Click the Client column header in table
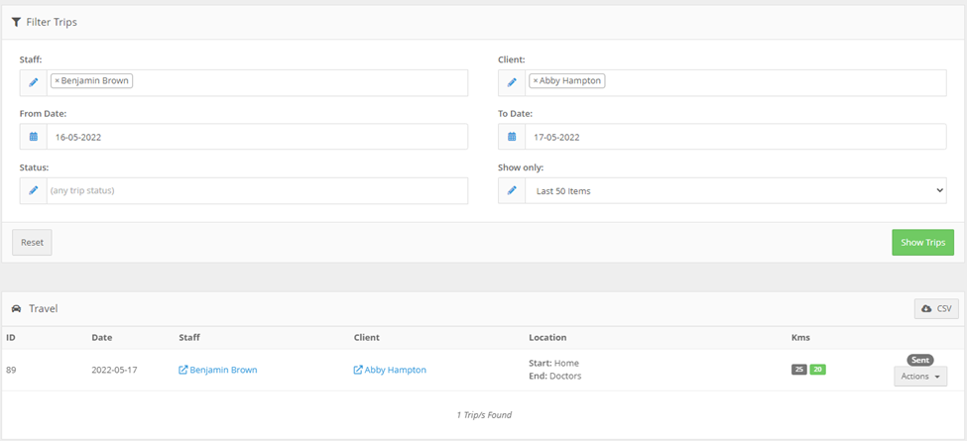Image resolution: width=967 pixels, height=441 pixels. pos(366,338)
